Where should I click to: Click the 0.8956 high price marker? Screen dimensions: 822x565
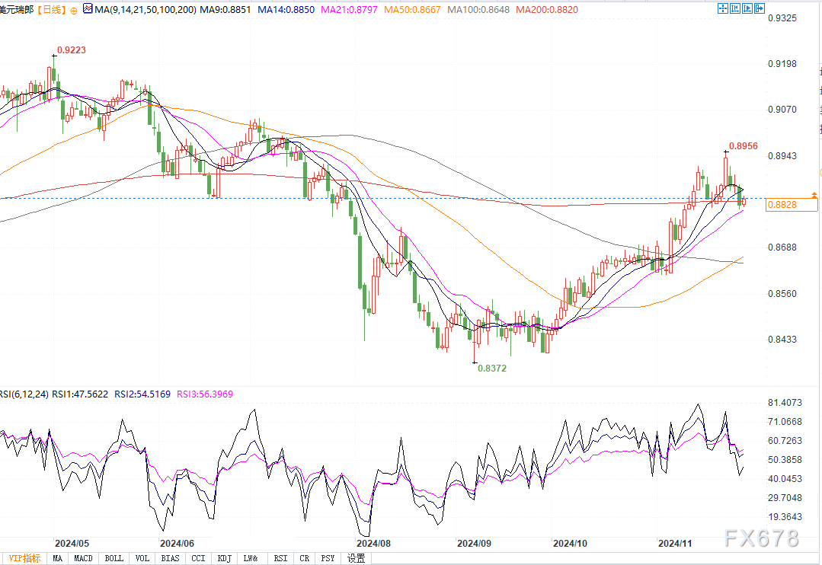[743, 145]
